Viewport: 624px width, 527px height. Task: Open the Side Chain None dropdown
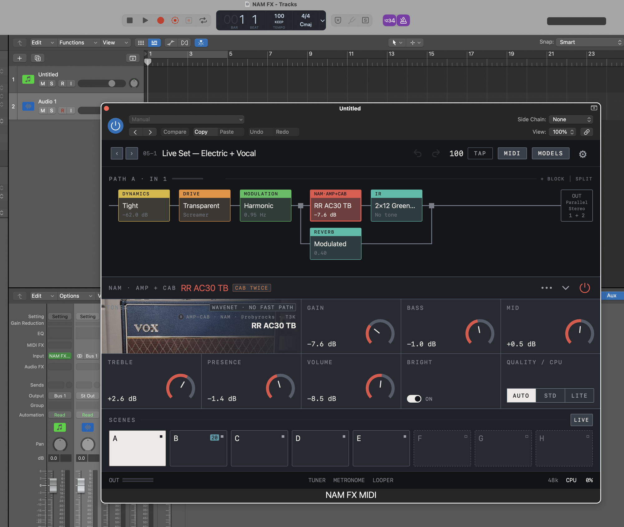[571, 119]
